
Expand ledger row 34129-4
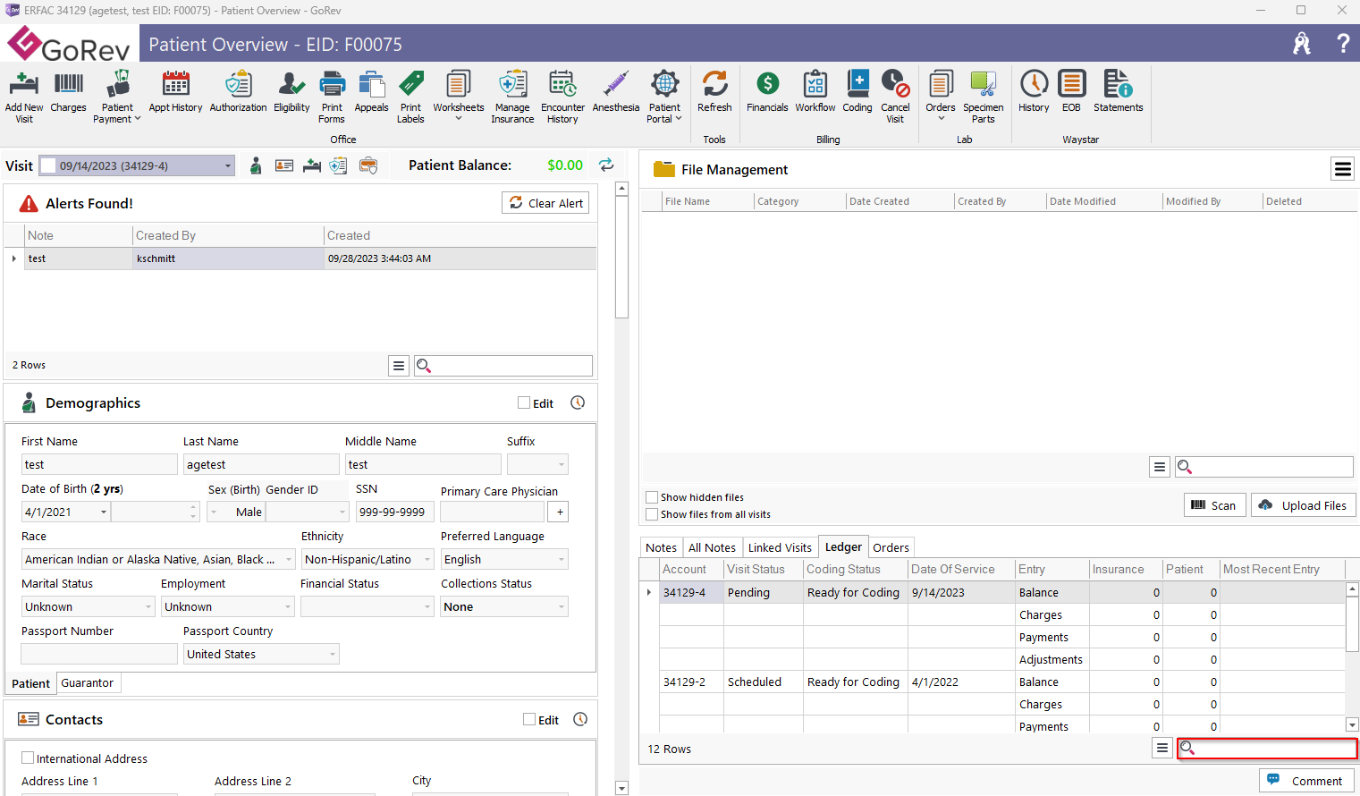[648, 592]
